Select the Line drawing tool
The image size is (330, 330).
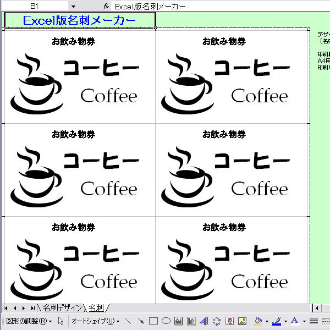coord(129,321)
